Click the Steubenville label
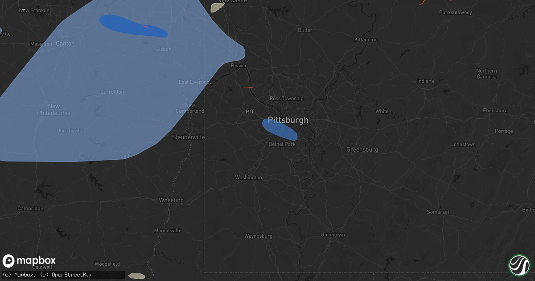535x281 pixels. click(189, 137)
